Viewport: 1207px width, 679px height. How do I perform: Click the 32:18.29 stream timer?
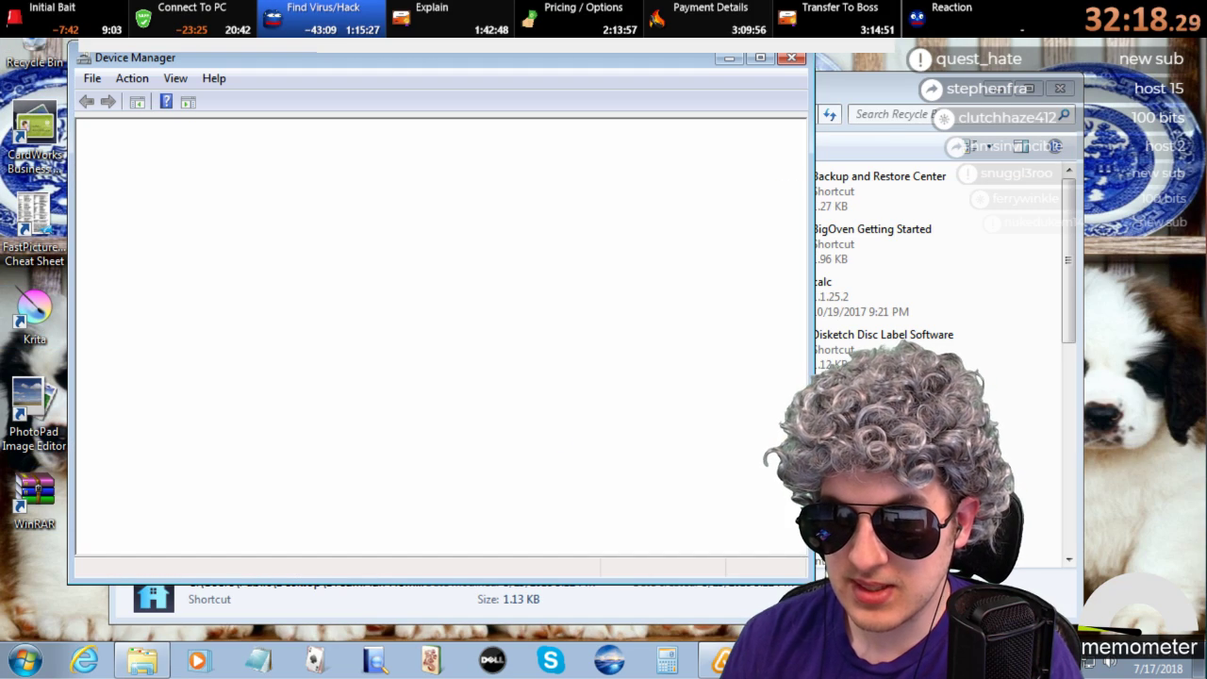1143,19
